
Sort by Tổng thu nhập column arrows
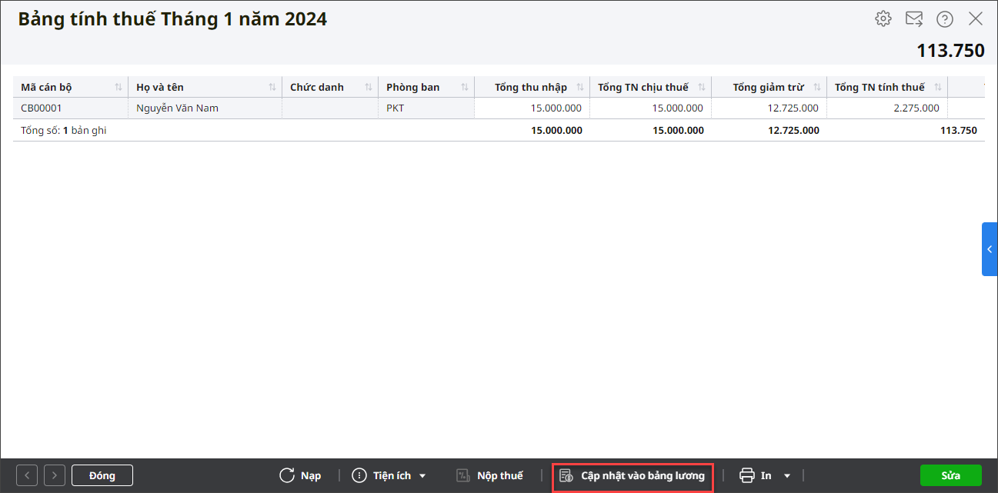[x=579, y=87]
